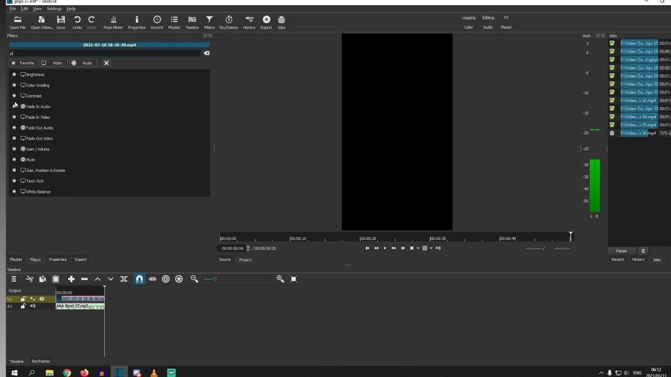
Task: Open the Properties panel from toolbar
Action: point(137,22)
